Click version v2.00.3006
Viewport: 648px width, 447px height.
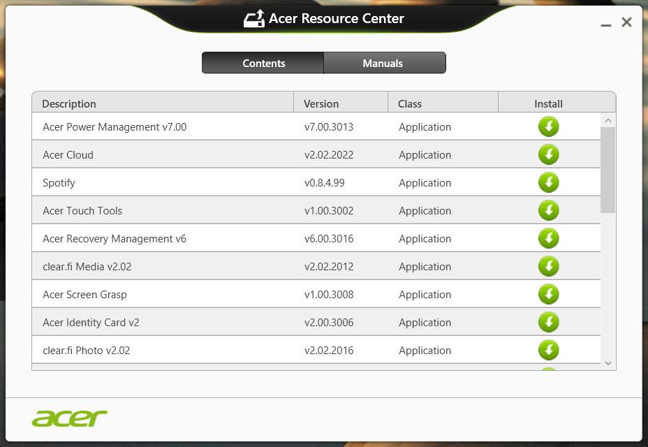tap(329, 323)
